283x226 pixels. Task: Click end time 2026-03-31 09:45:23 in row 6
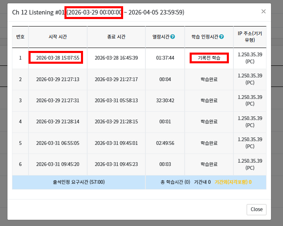pos(116,164)
